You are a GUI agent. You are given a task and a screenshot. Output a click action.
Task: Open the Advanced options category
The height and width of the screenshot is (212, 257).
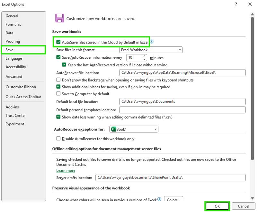tap(14, 77)
